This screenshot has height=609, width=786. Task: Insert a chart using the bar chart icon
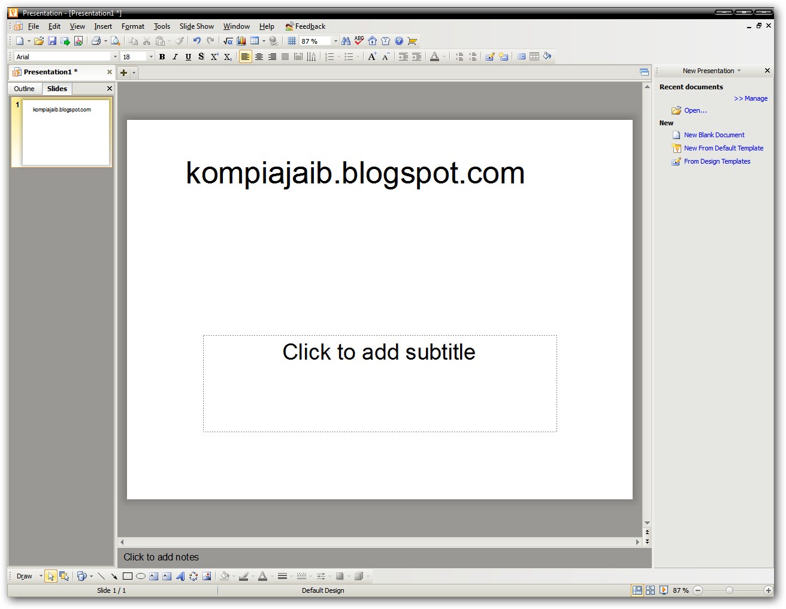click(x=241, y=41)
